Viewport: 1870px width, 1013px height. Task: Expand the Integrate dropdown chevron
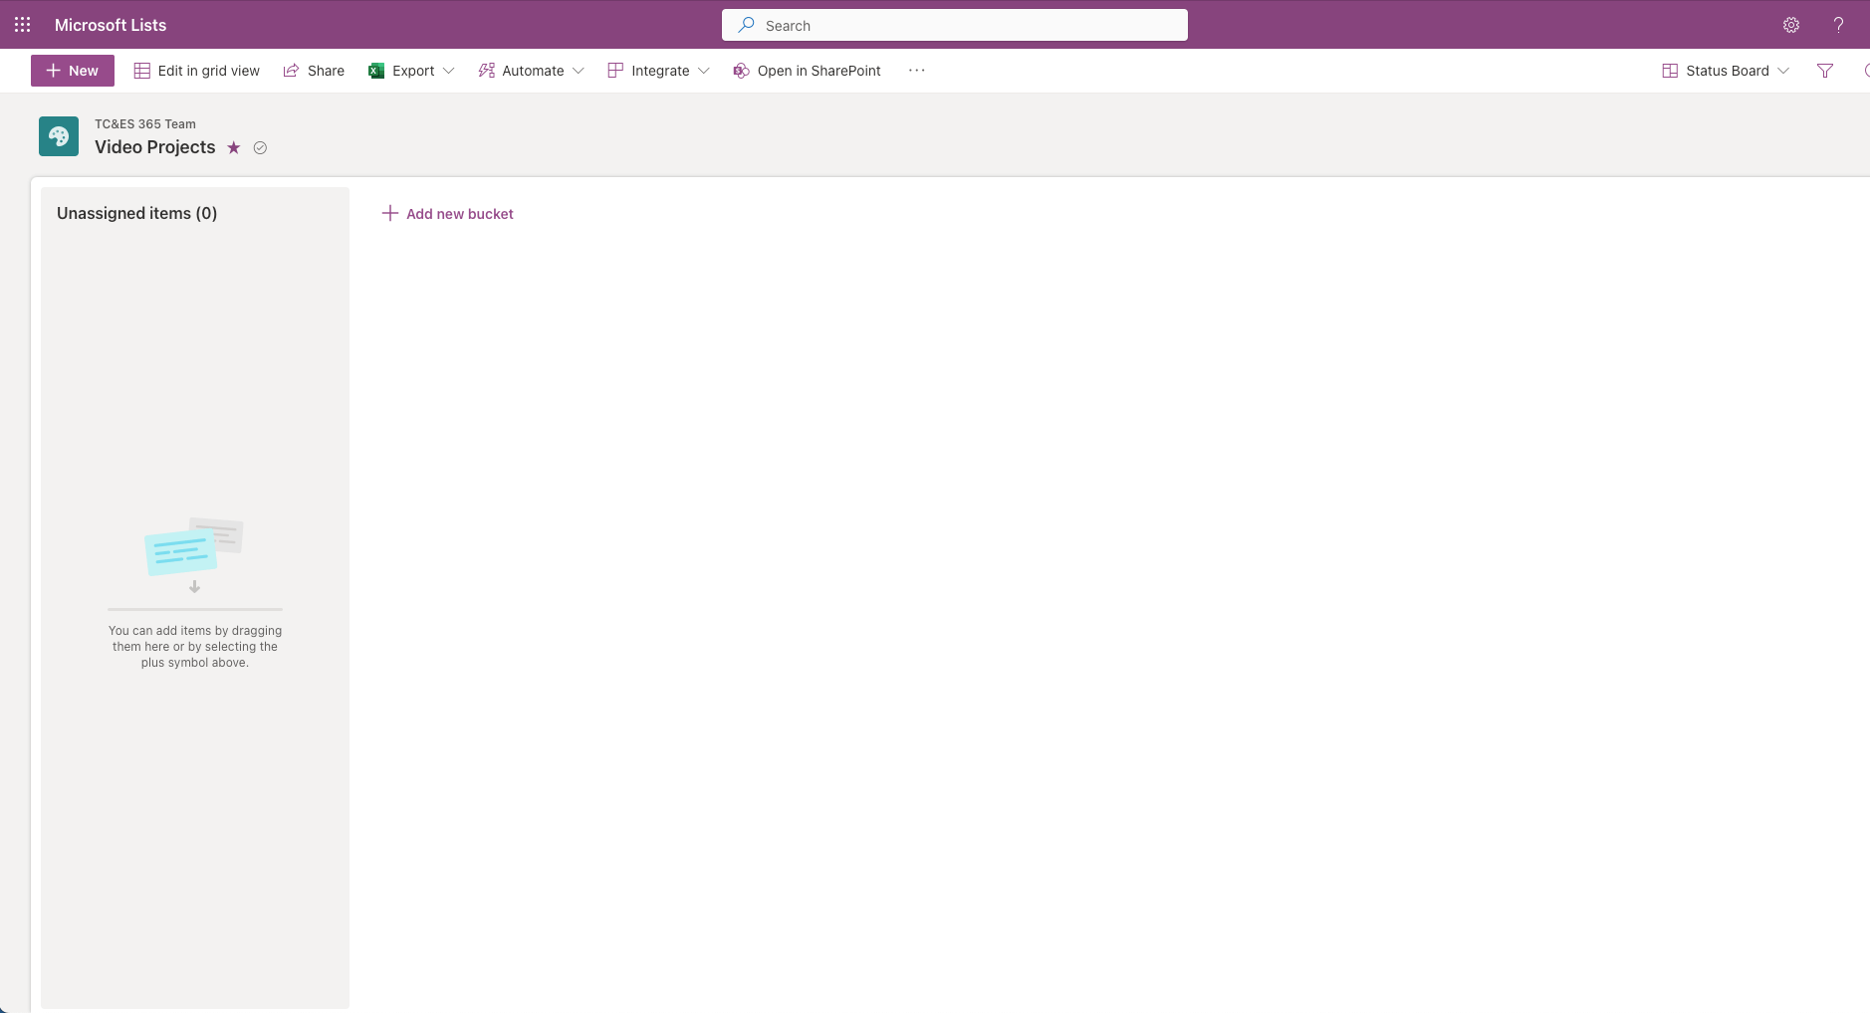click(x=704, y=71)
